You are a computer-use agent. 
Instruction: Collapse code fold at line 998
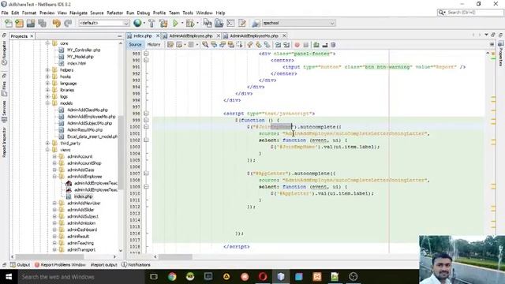tap(146, 114)
